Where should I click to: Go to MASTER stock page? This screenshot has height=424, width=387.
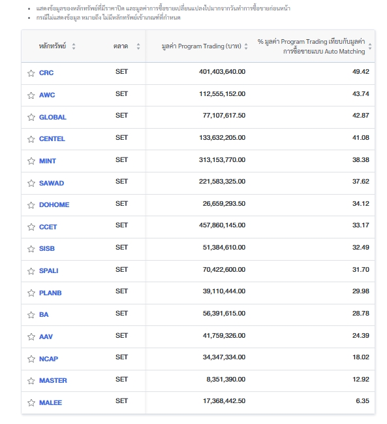click(53, 380)
